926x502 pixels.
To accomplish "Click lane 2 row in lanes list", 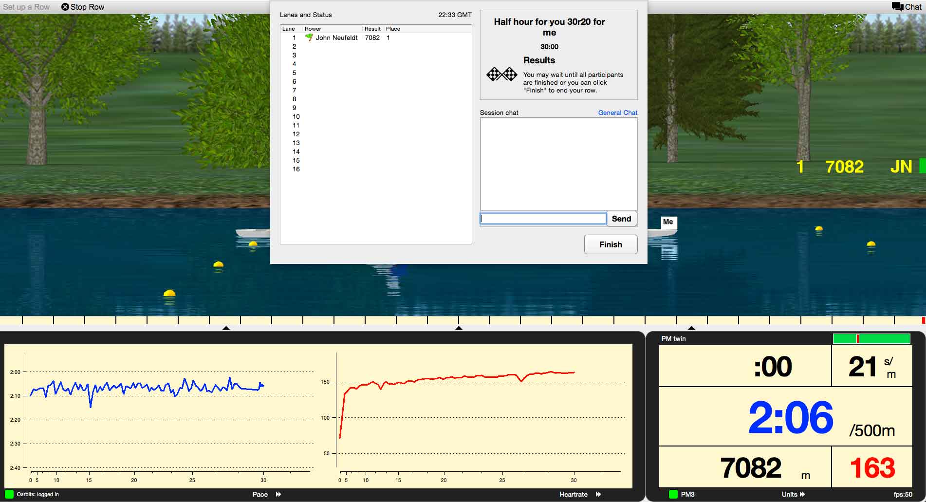I will click(x=376, y=46).
